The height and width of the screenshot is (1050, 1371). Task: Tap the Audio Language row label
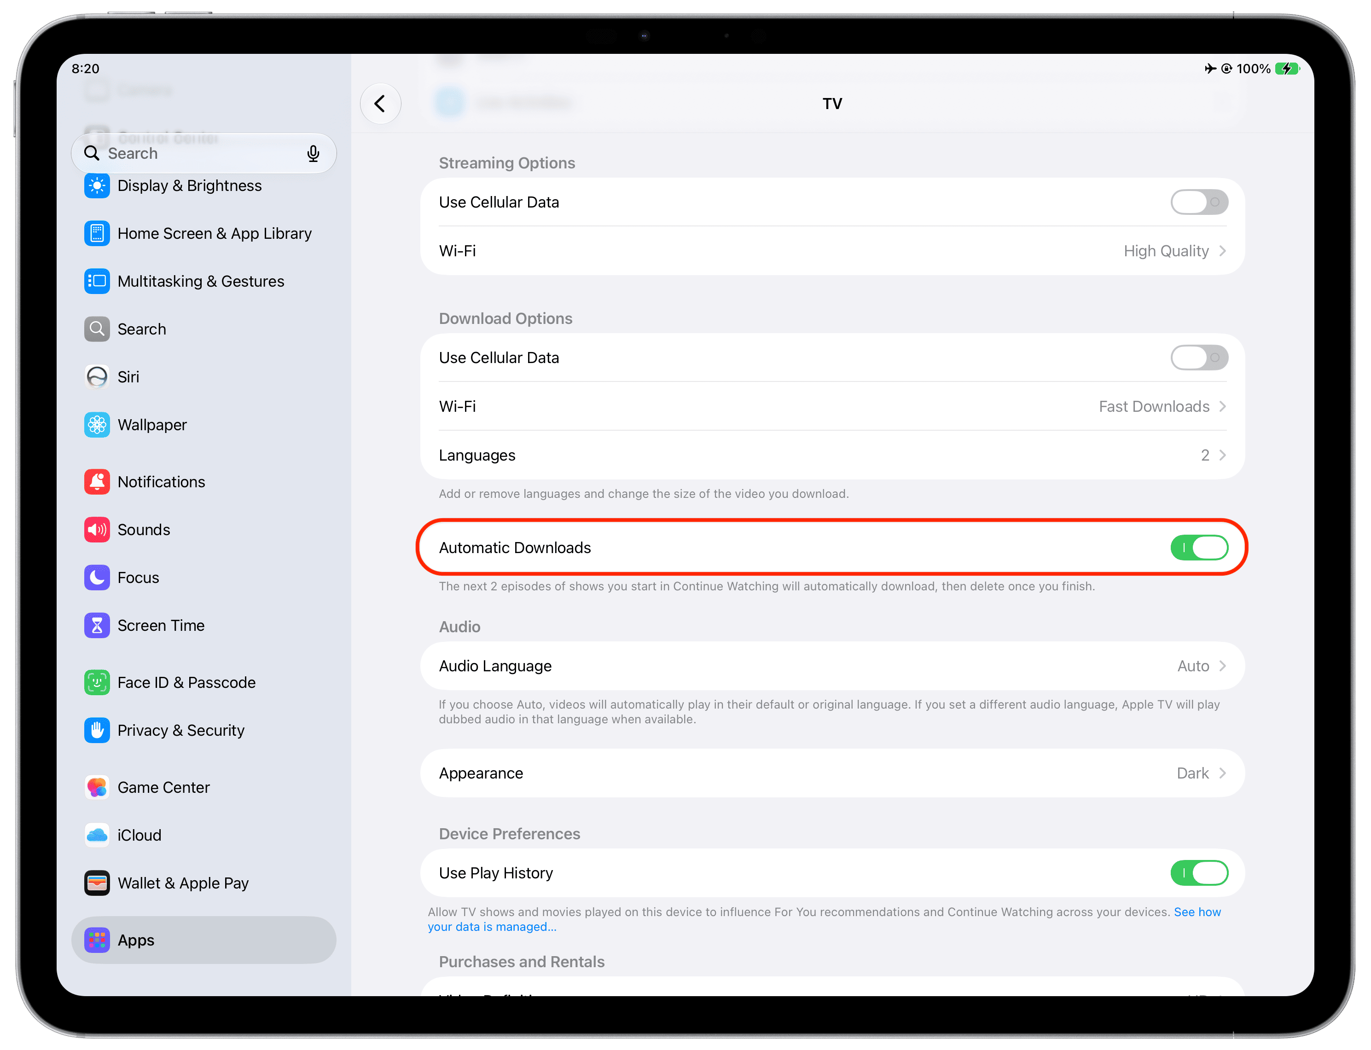tap(495, 666)
